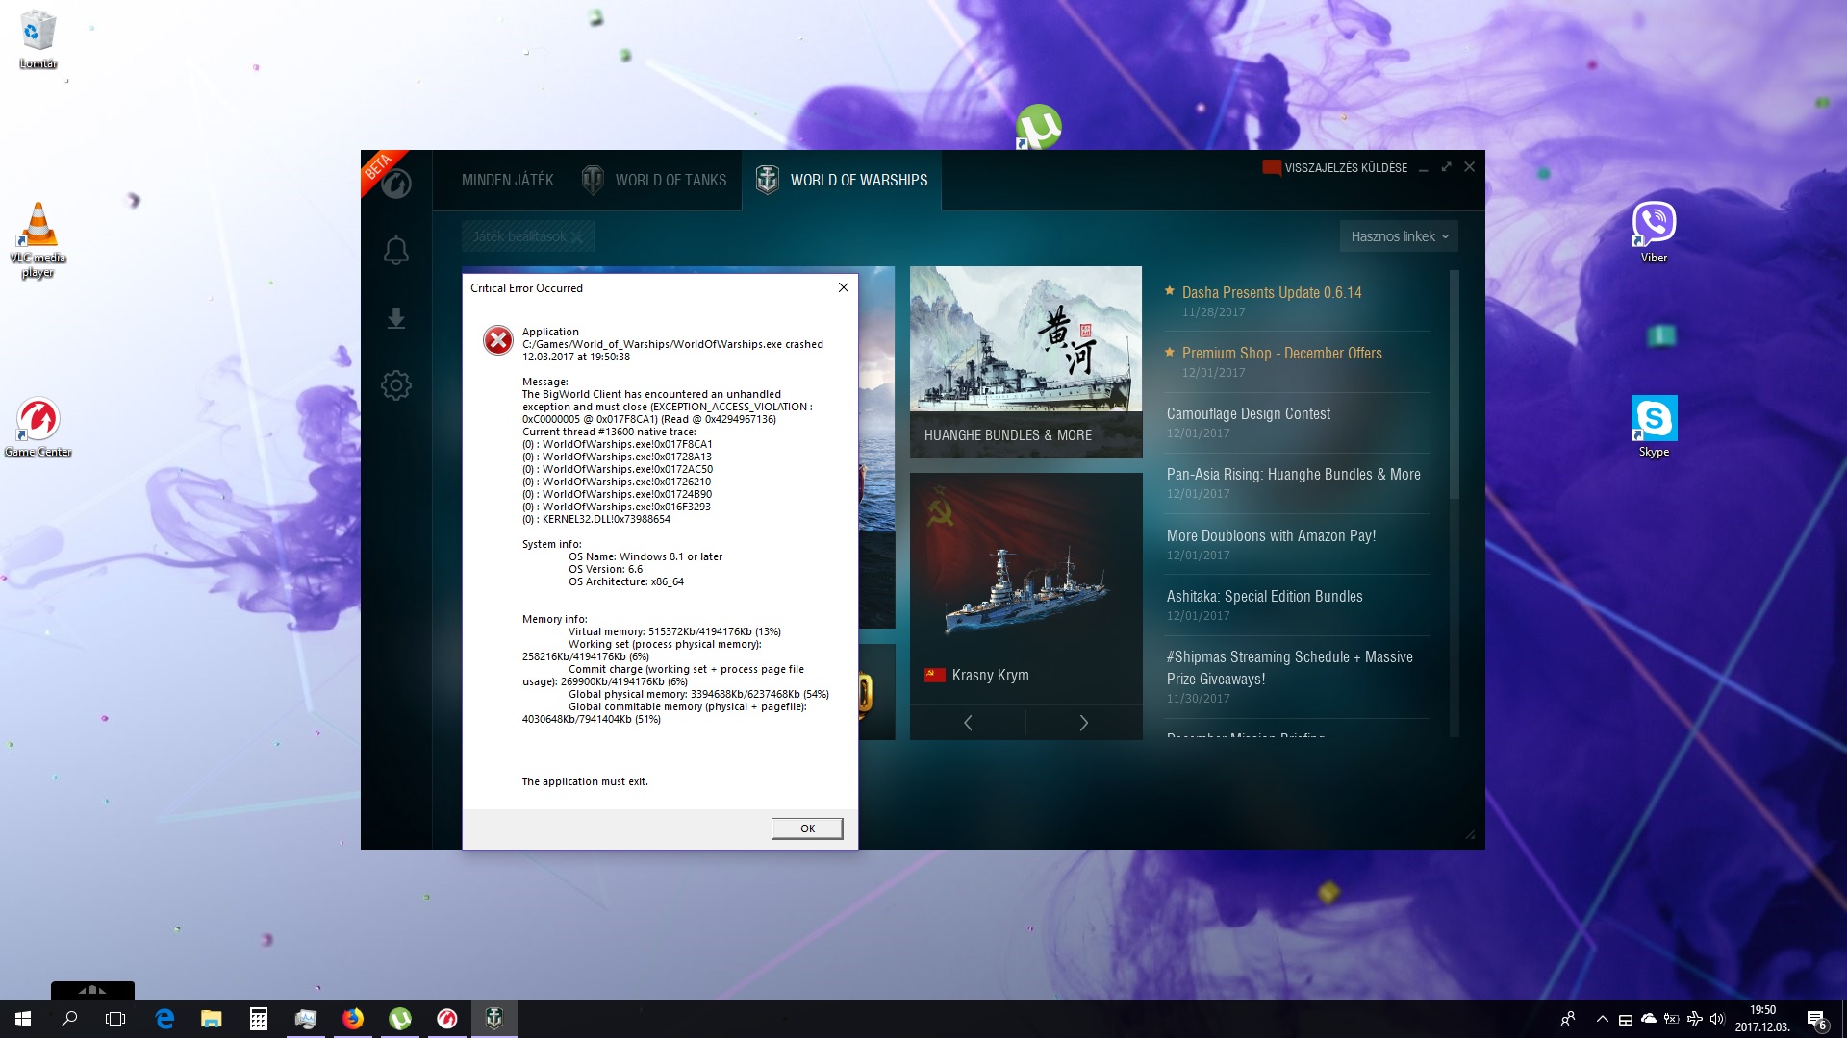
Task: Click VISSZAJELZÉS KÜLDÉSE feedback link
Action: point(1335,167)
